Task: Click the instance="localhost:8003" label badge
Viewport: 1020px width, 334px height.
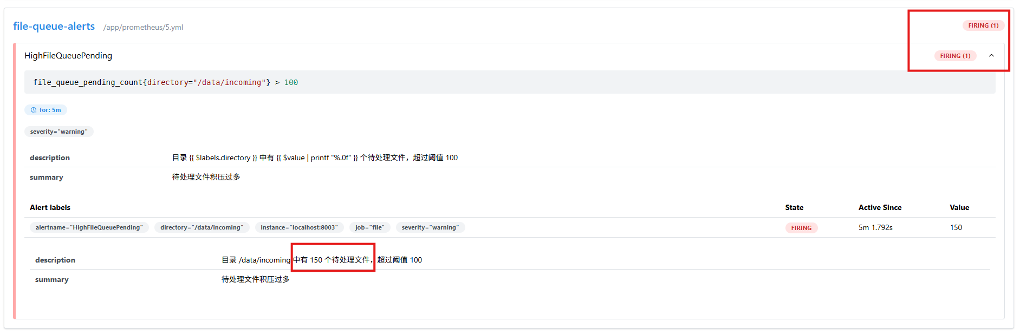Action: (x=299, y=227)
